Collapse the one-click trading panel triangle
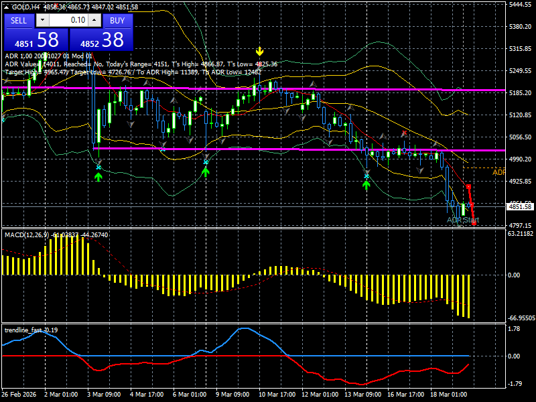This screenshot has width=536, height=402. (7, 7)
